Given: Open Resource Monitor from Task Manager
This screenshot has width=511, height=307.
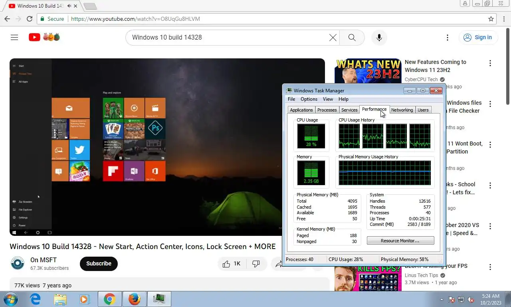Looking at the screenshot, I should click(400, 241).
